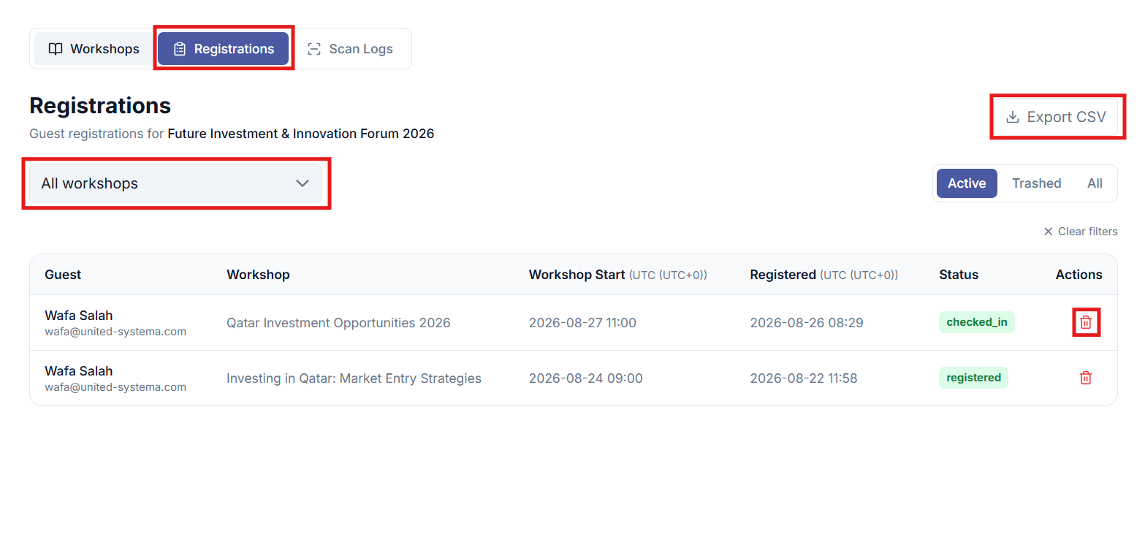Show All registrations filter
Image resolution: width=1145 pixels, height=553 pixels.
pyautogui.click(x=1095, y=183)
